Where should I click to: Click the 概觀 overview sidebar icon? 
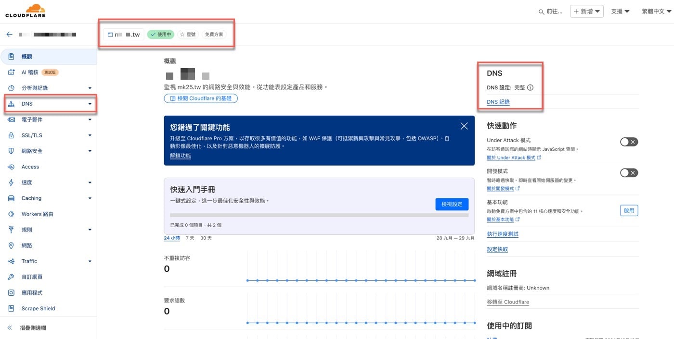pos(12,57)
